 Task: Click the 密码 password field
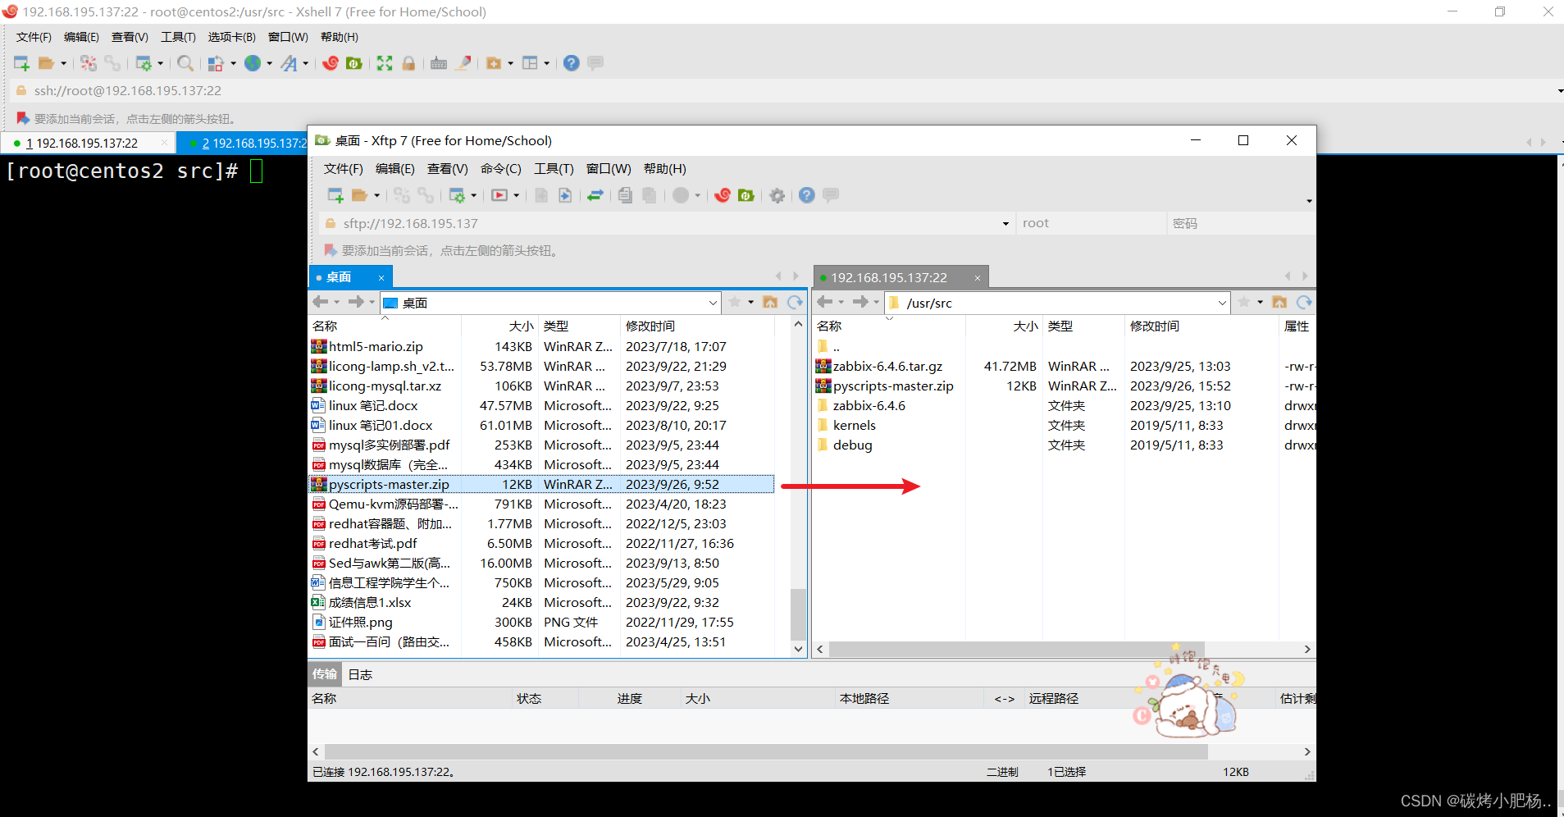[x=1241, y=224]
